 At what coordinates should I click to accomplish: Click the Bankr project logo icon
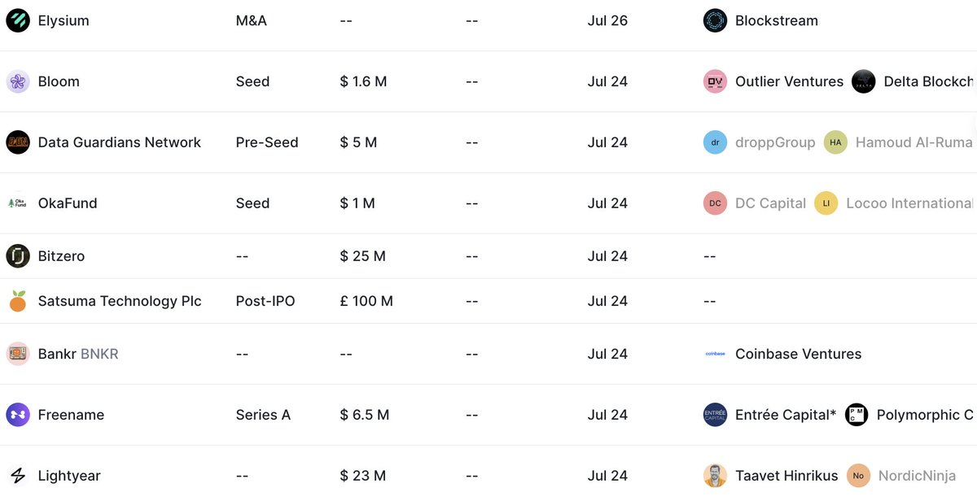[18, 354]
